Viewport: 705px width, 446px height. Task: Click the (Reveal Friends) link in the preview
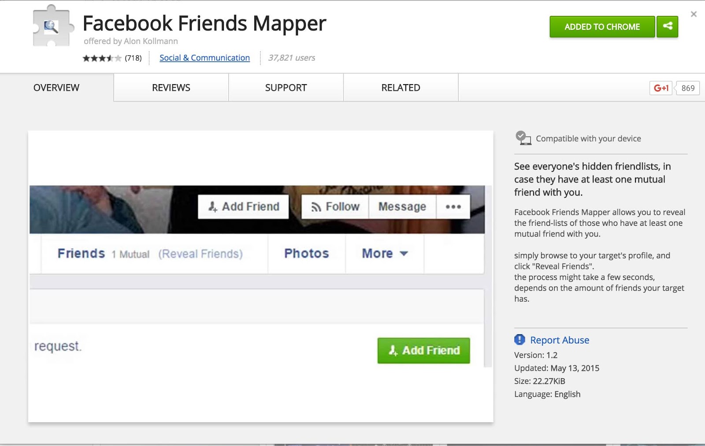click(200, 254)
